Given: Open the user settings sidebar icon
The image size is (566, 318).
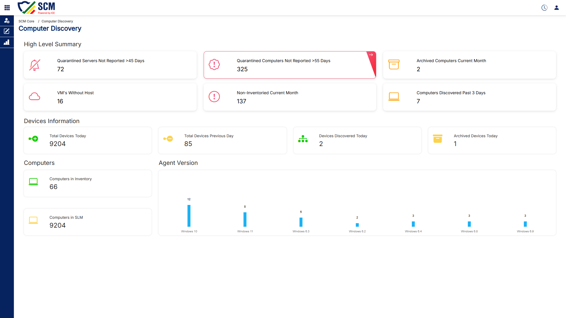Looking at the screenshot, I should tap(7, 21).
